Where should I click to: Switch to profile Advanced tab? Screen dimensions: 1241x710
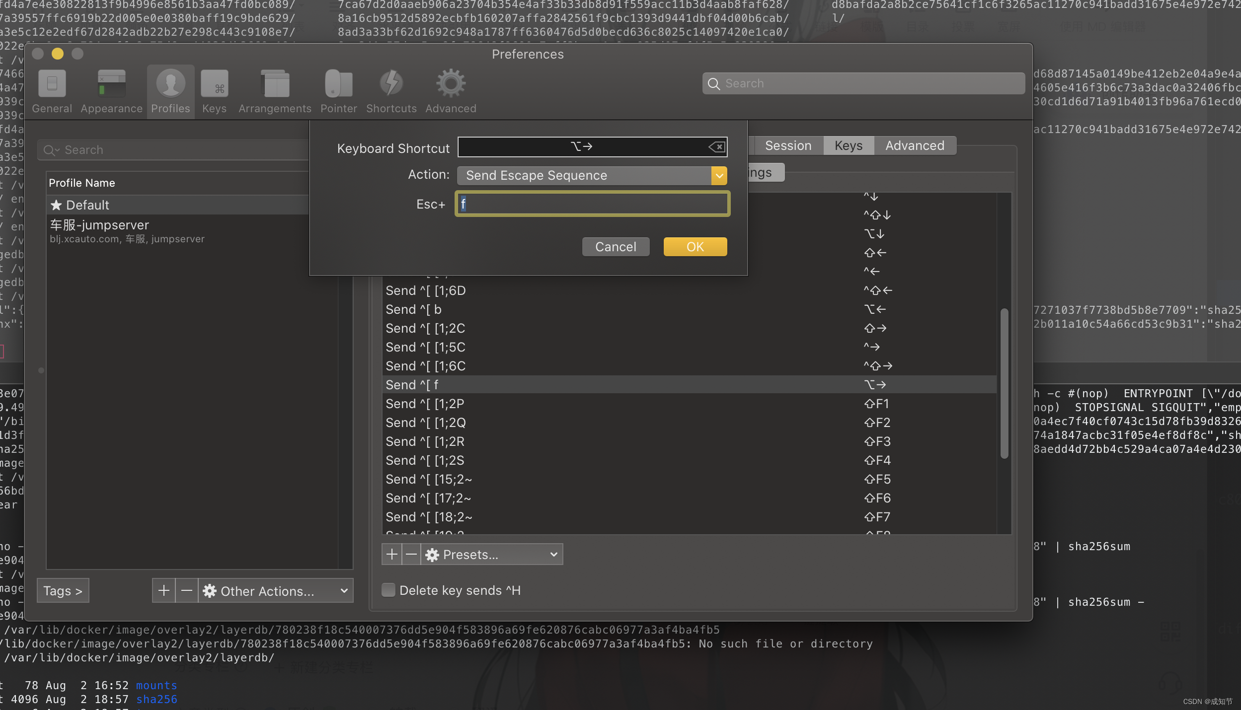click(914, 145)
